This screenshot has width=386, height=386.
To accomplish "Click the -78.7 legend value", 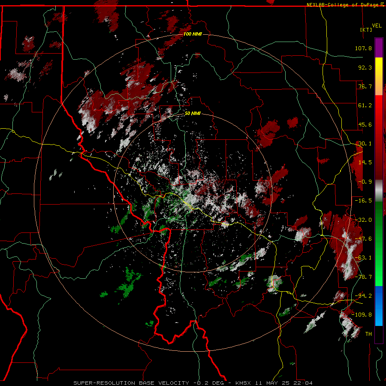I will (363, 277).
